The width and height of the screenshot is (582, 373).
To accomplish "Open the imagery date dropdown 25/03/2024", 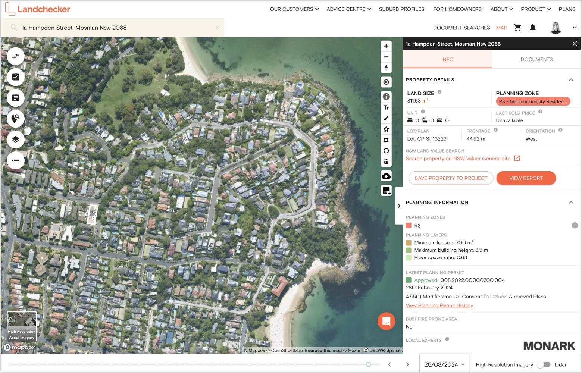I will [x=444, y=364].
